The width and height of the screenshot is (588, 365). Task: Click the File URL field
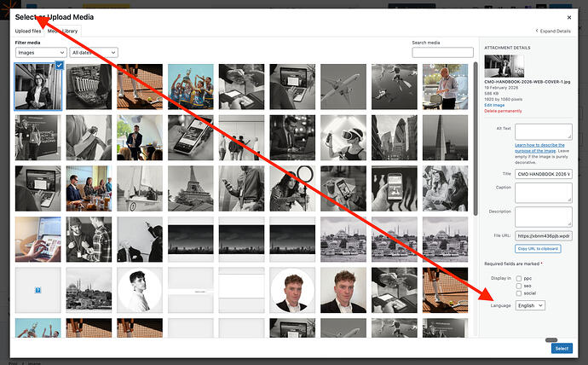tap(544, 236)
